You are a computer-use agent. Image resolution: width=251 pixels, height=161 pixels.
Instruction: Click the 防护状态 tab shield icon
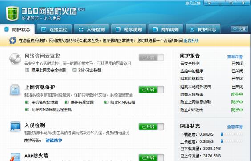point(7,29)
